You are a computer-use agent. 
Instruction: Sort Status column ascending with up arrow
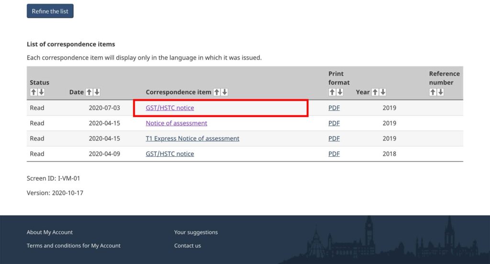pos(33,92)
